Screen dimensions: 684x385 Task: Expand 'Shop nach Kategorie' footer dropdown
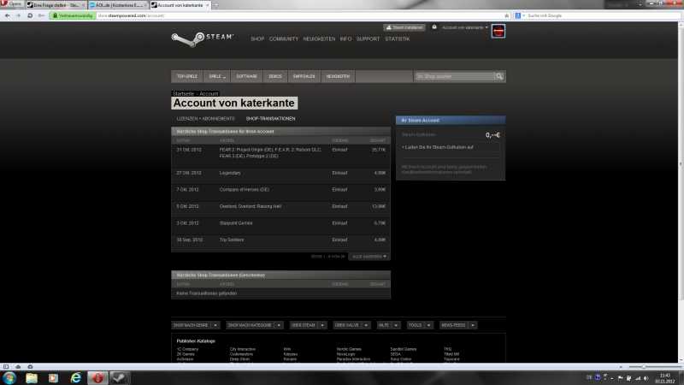[255, 325]
